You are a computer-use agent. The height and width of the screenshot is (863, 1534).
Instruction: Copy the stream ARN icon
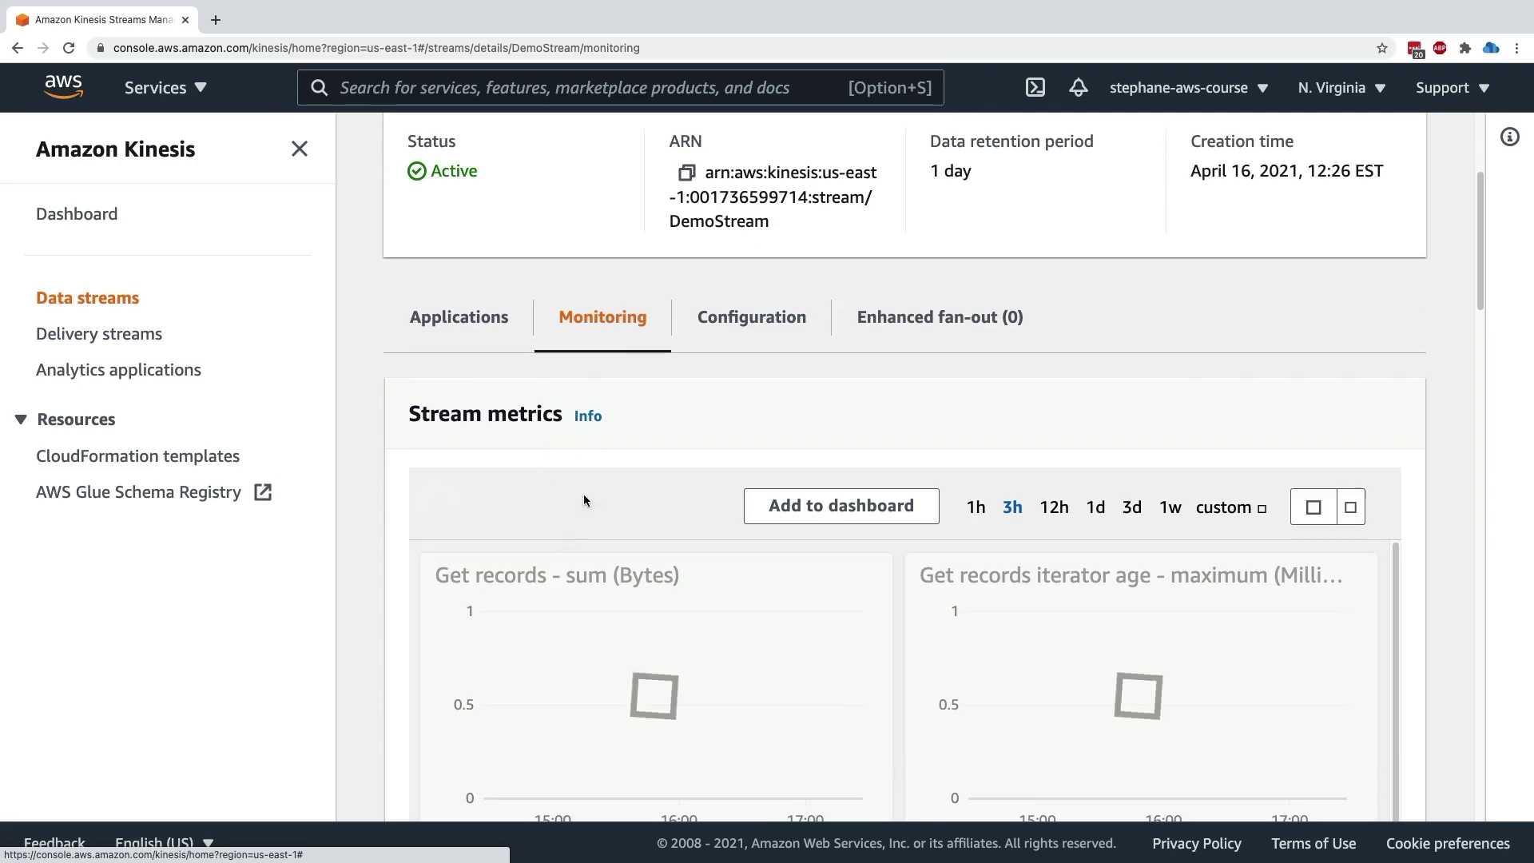pos(686,173)
